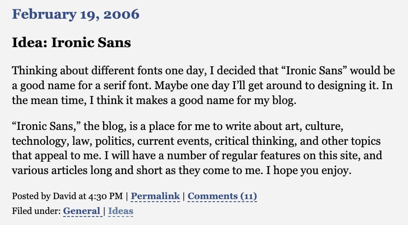Open the Comments (11) link

point(222,196)
